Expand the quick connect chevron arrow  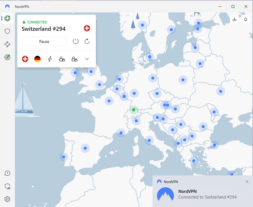(x=87, y=59)
